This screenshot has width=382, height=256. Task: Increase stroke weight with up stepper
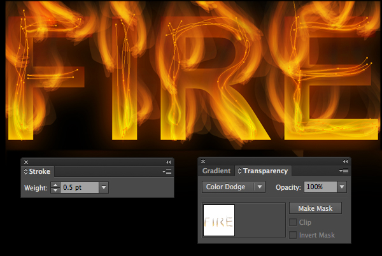coord(55,185)
